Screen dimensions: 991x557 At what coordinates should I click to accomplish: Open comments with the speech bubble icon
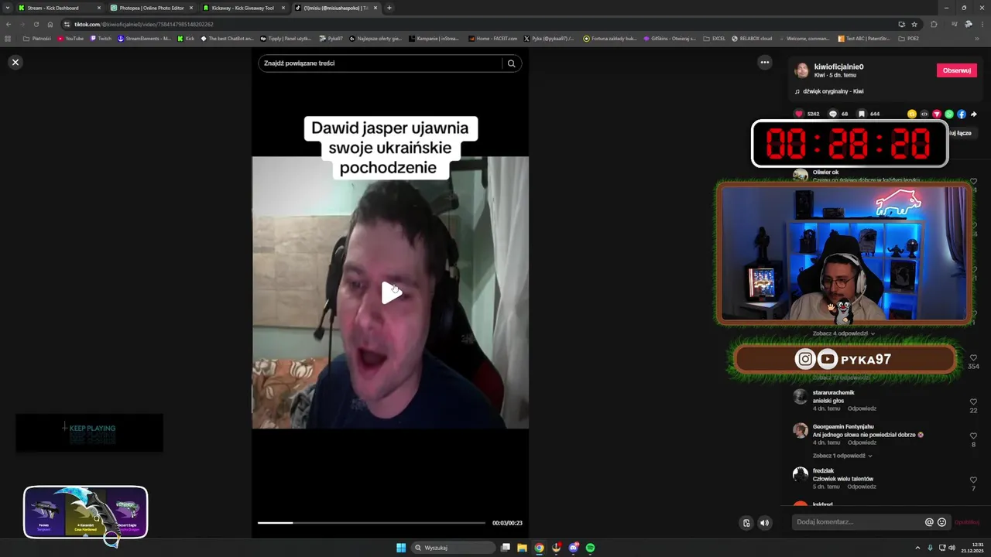[833, 114]
